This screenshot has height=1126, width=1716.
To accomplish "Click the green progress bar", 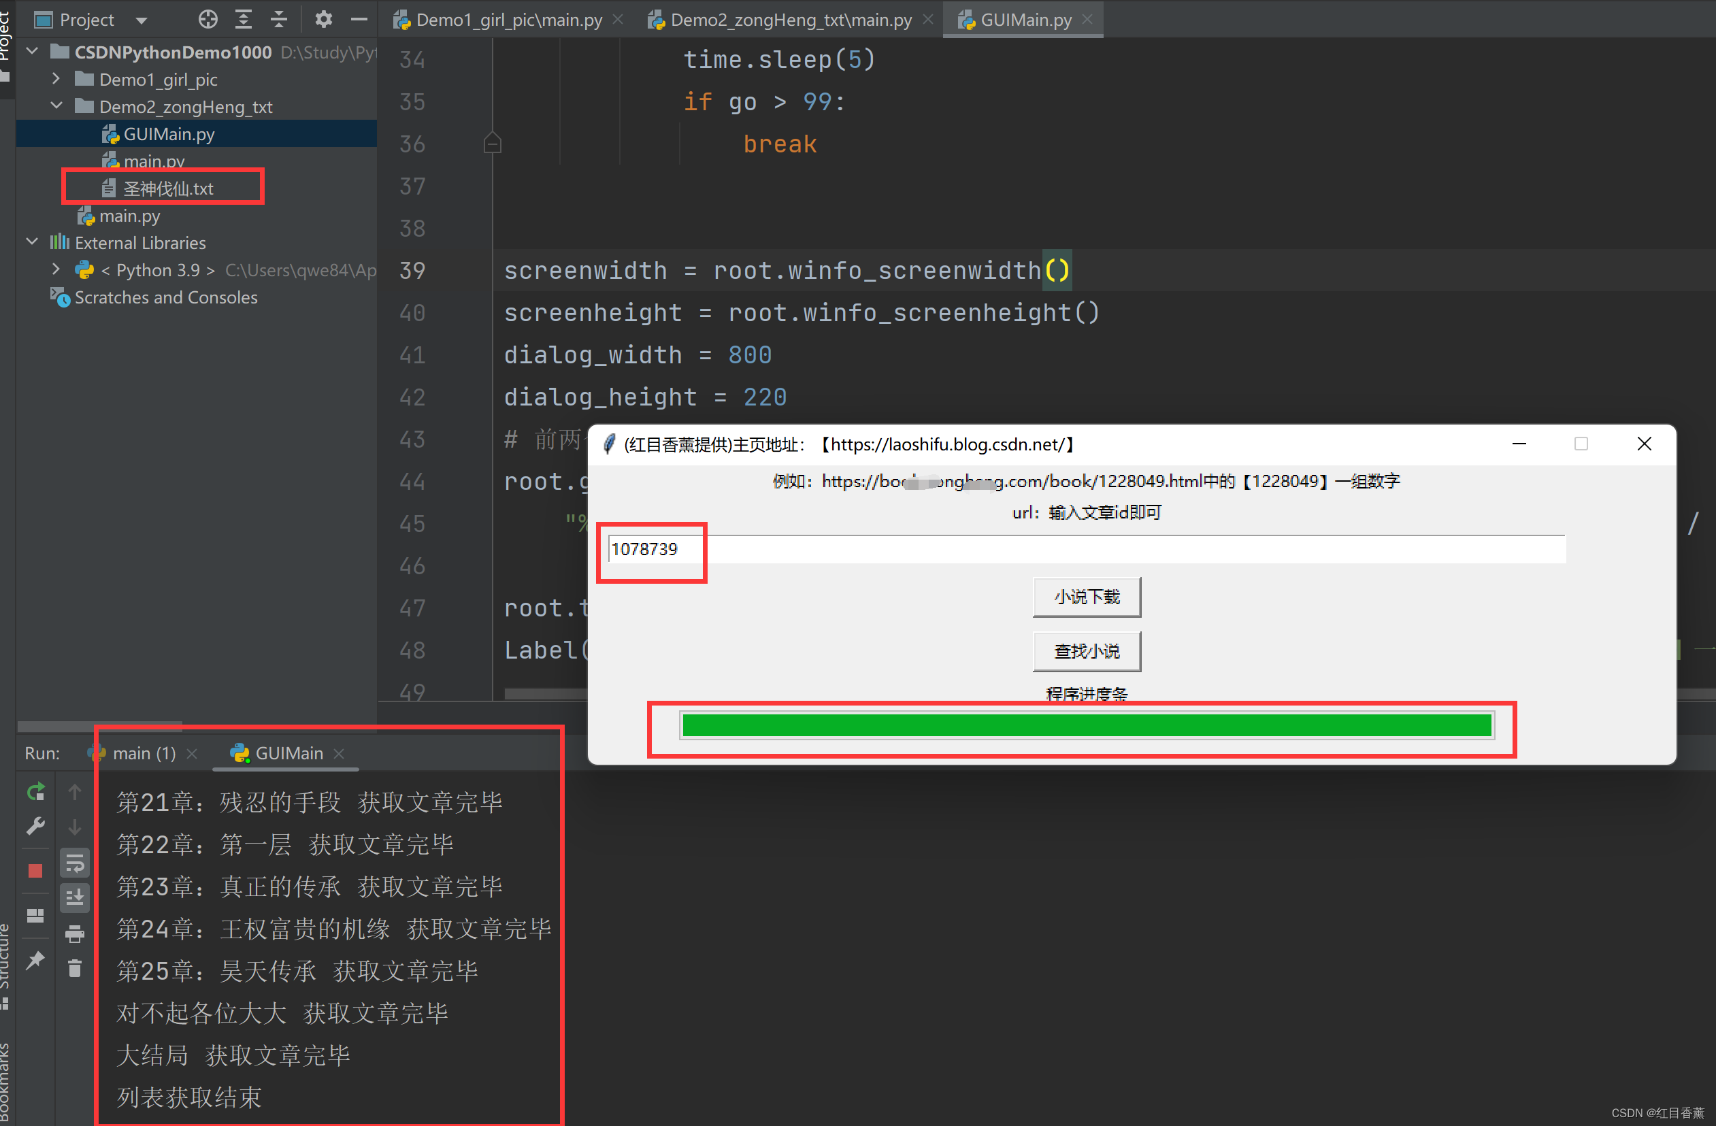I will (x=1086, y=725).
